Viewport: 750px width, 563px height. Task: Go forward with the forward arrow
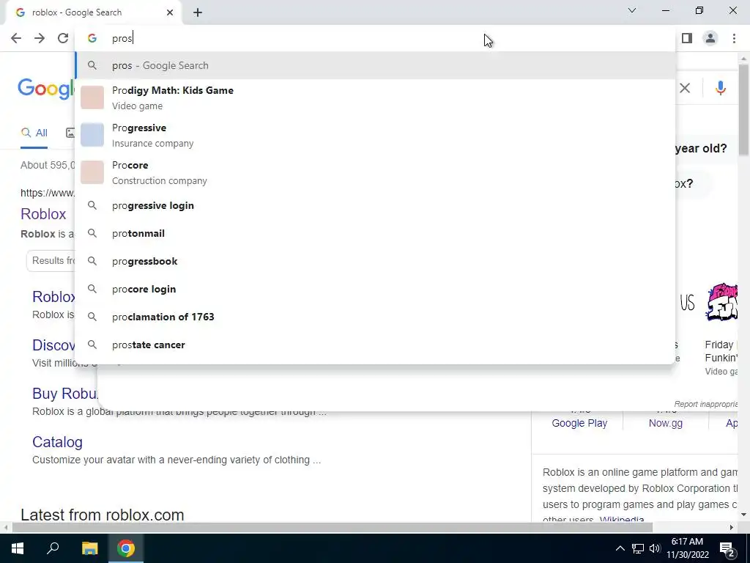pos(40,38)
